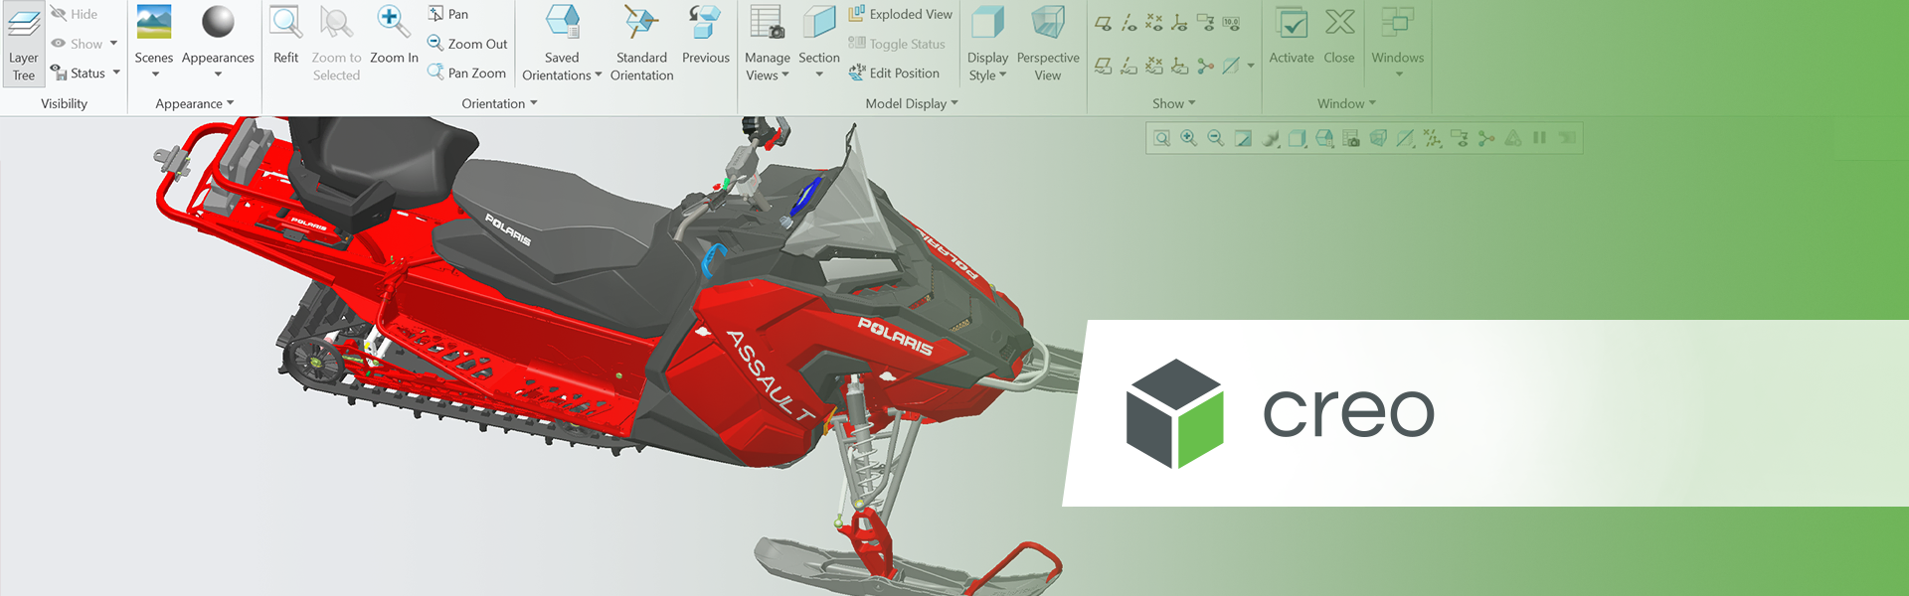Toggle Exploded View on the model
The image size is (1909, 596).
coord(900,14)
